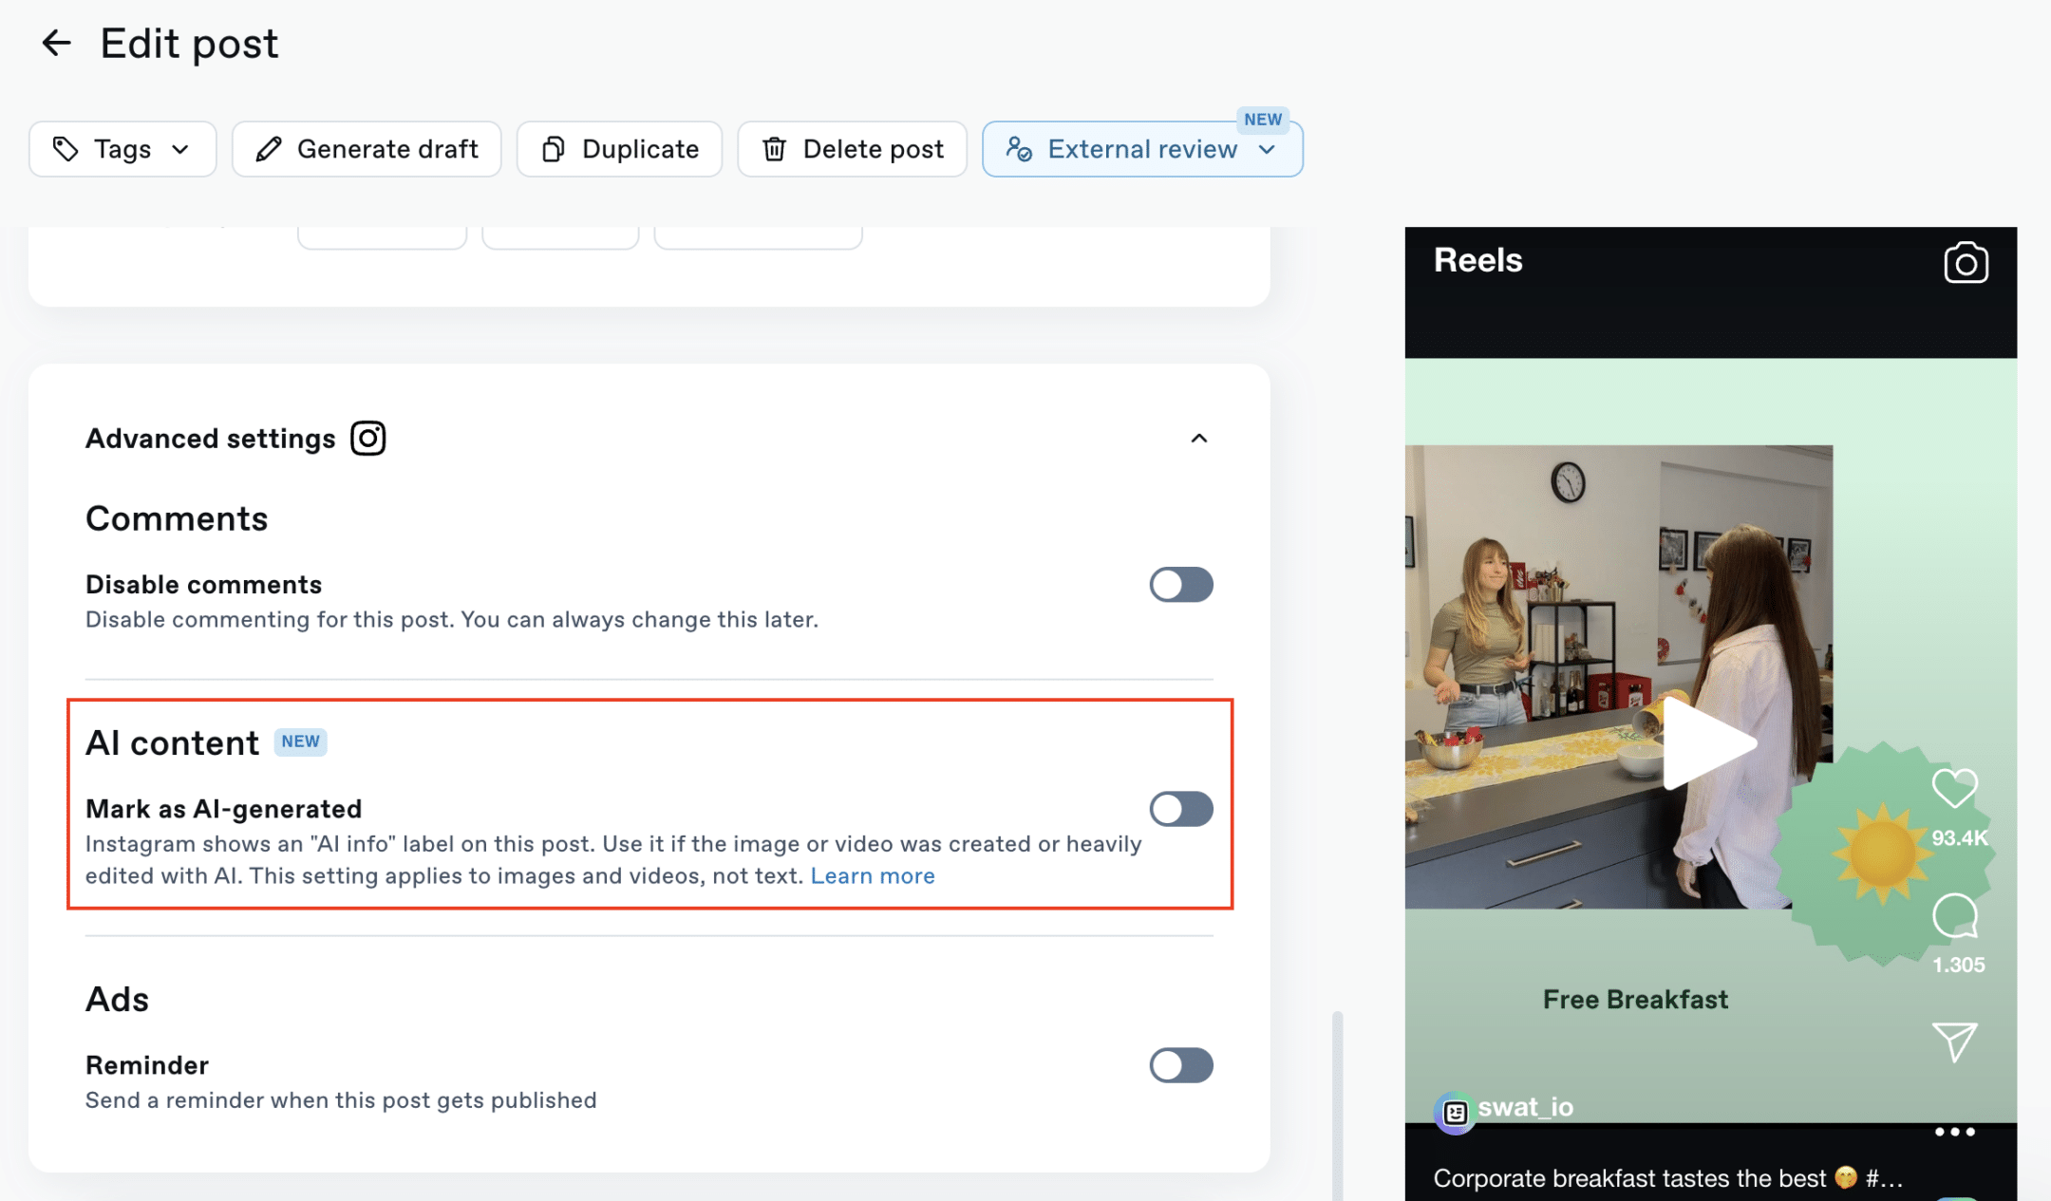Open the Tags dropdown
Image resolution: width=2051 pixels, height=1201 pixels.
coord(122,149)
